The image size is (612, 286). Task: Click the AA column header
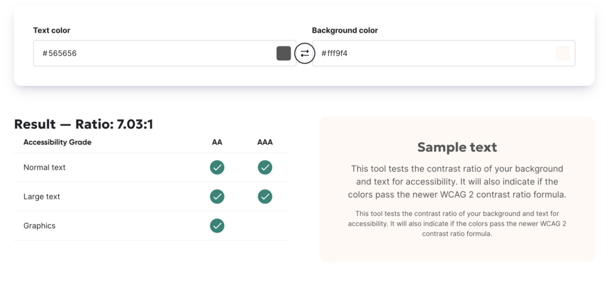217,143
